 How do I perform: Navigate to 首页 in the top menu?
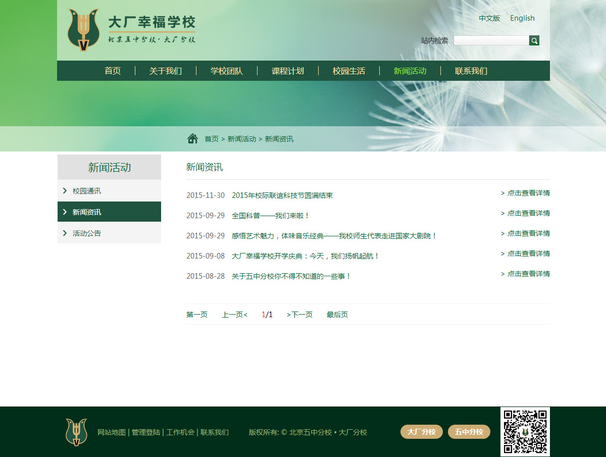112,71
